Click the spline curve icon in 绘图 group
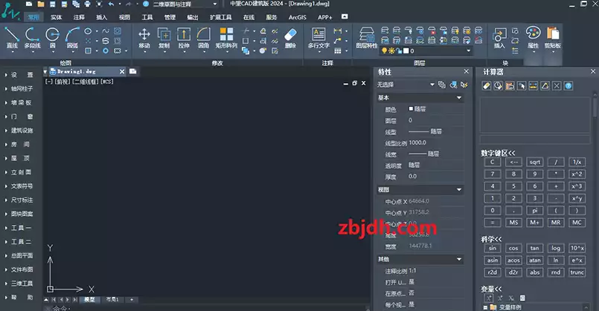This screenshot has height=311, width=599. pos(106,31)
